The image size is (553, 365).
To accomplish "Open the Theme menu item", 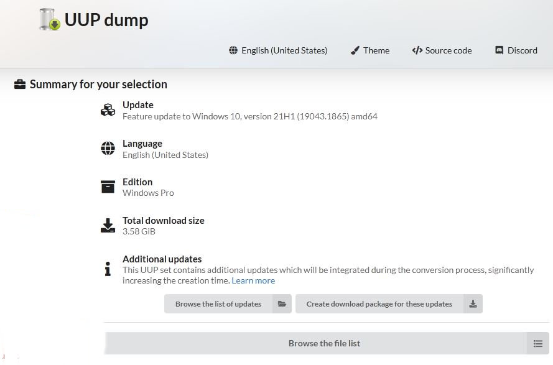I will (370, 50).
